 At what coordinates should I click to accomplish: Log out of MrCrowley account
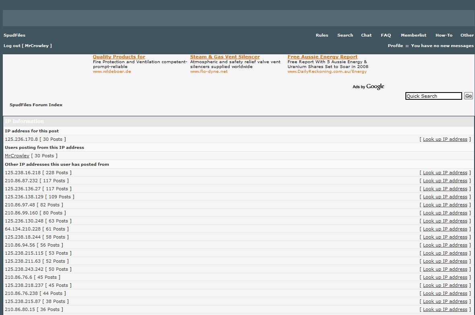(28, 46)
